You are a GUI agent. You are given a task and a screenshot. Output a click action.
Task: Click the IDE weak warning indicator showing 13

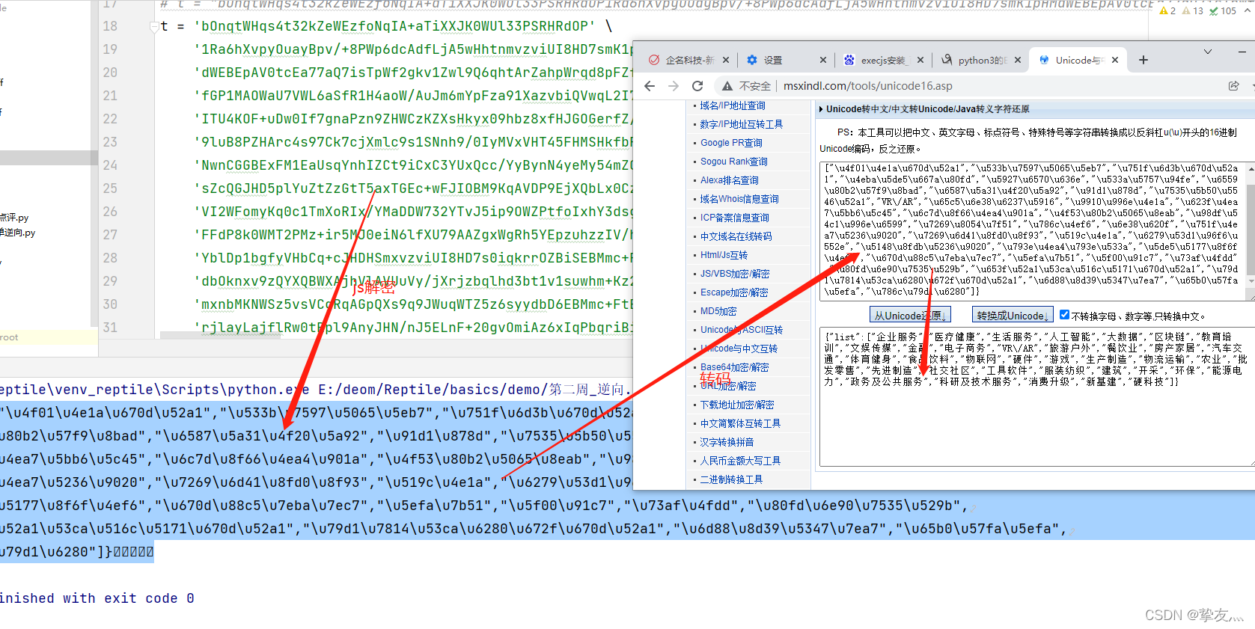click(x=1193, y=10)
